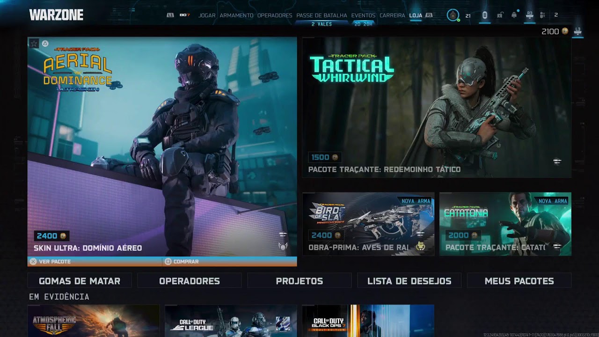Click the R1 bumper icon after LOJA
Screen dimensions: 599x337
point(429,15)
